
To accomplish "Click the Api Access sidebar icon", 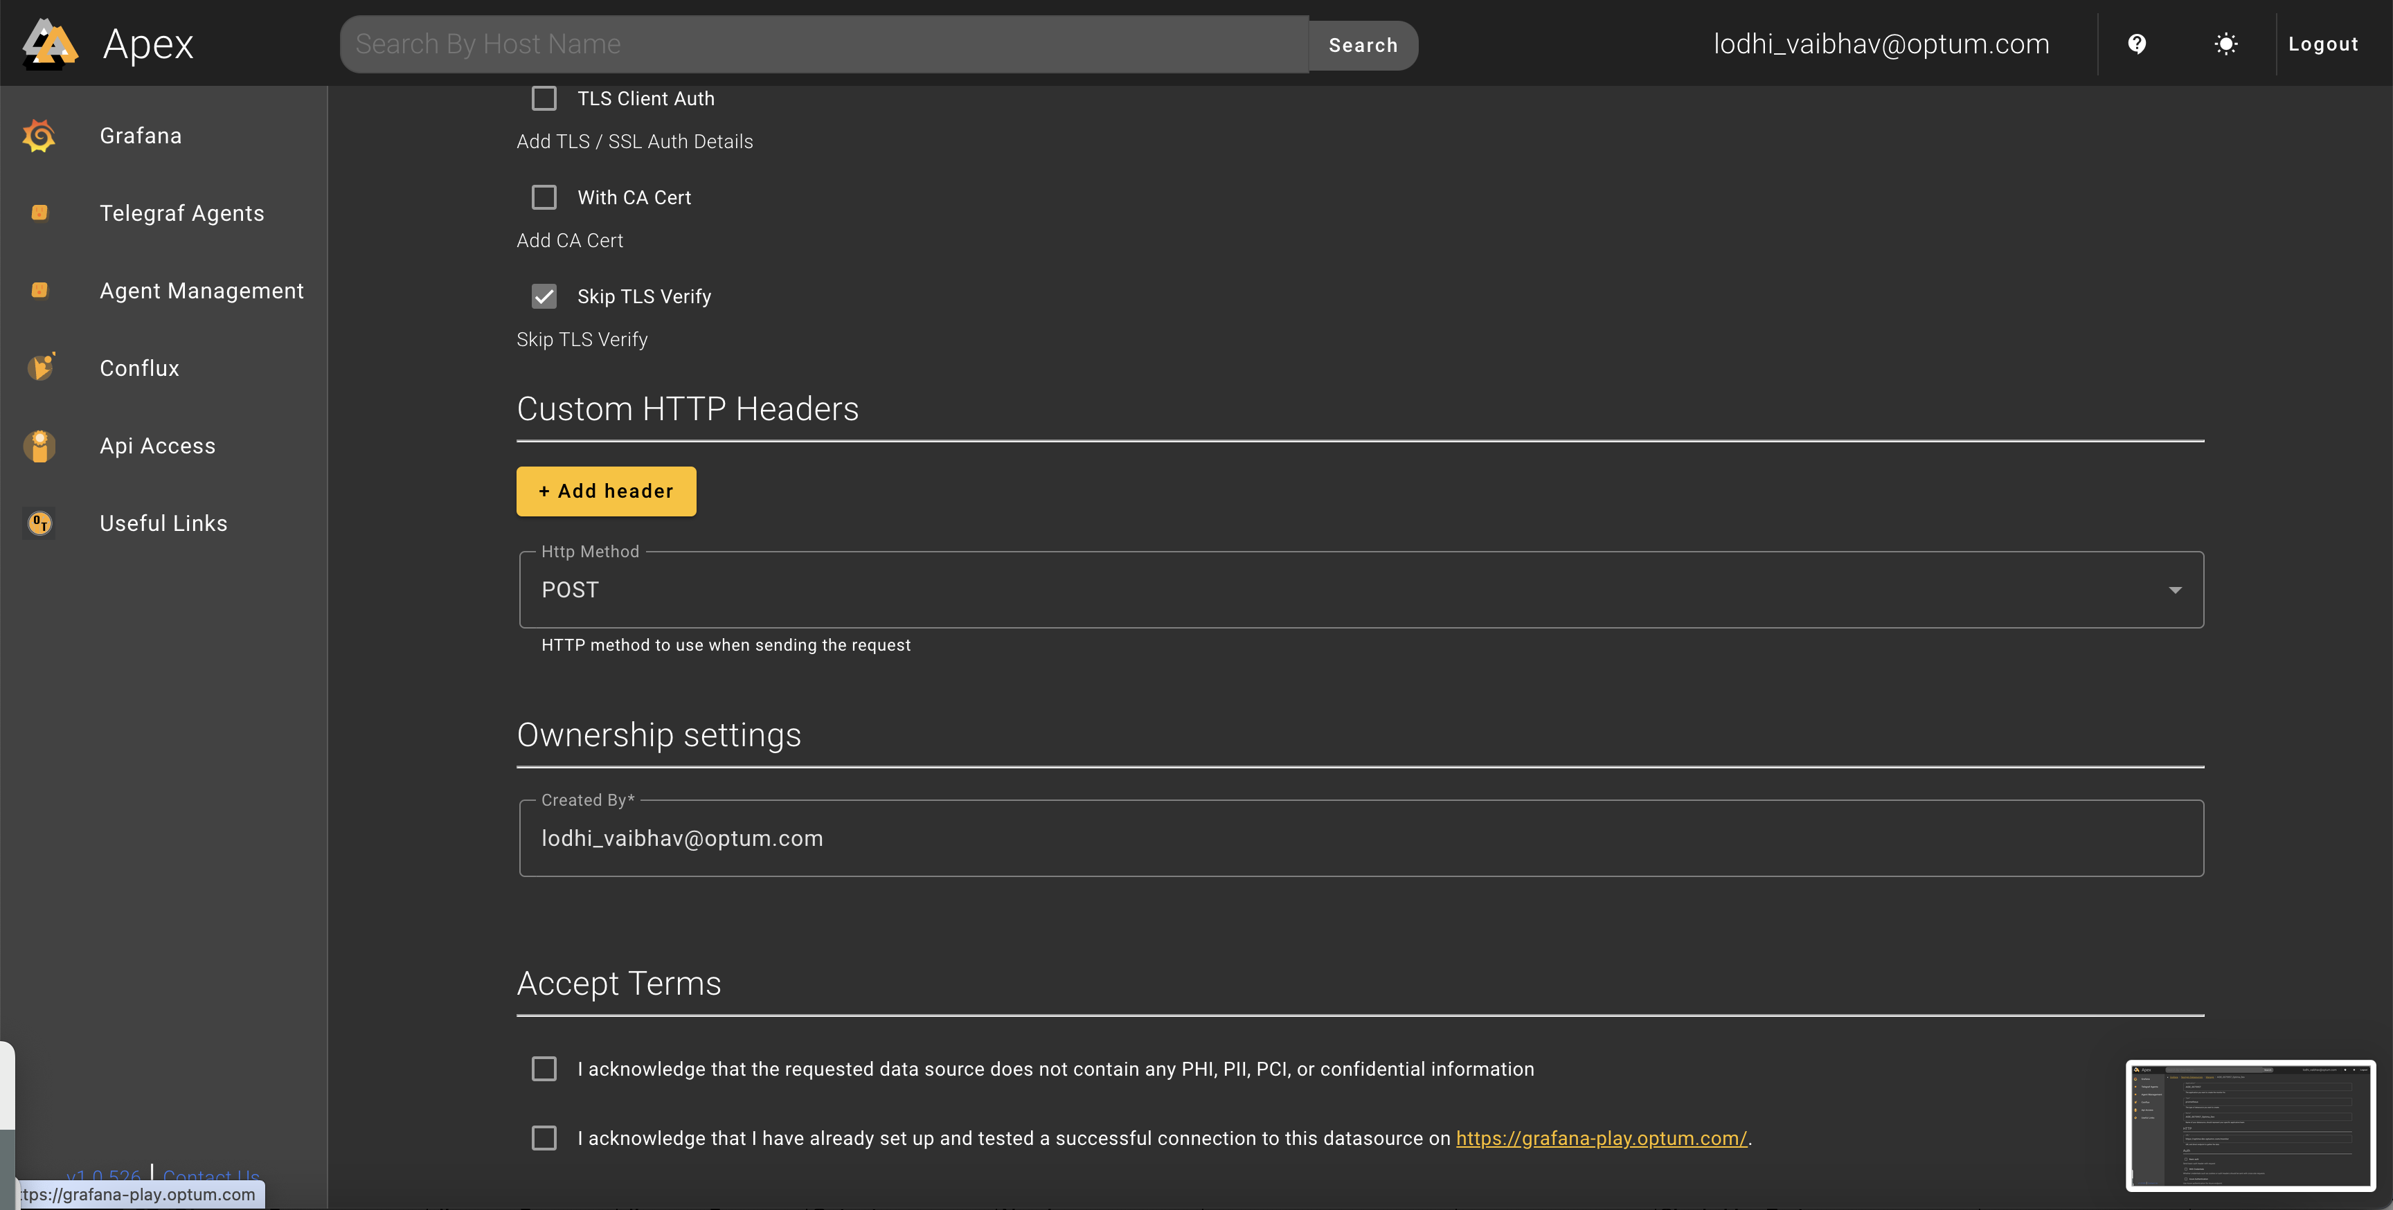I will point(39,446).
